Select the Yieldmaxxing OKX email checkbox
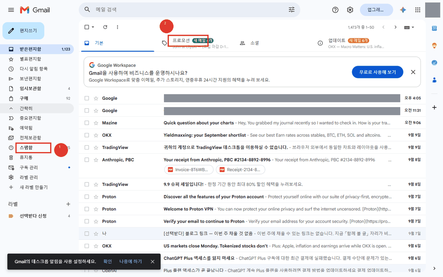Screen dimensions: 443x277 87,135
